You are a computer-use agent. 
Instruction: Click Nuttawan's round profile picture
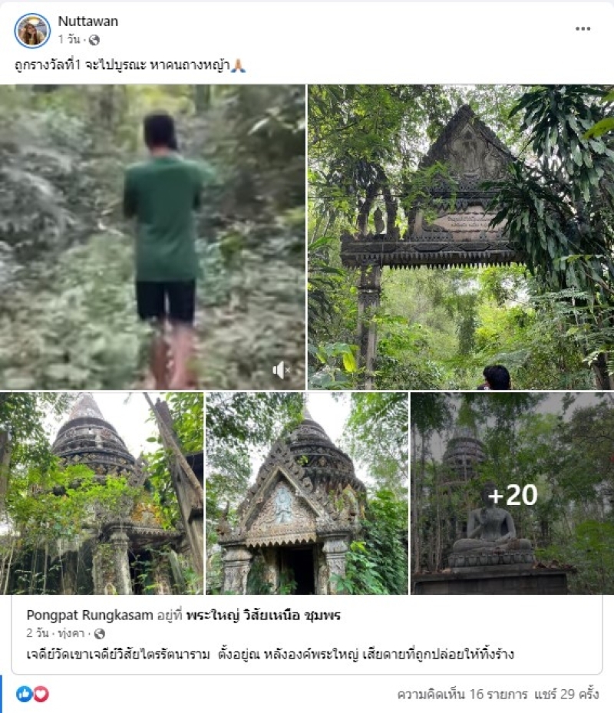coord(32,30)
